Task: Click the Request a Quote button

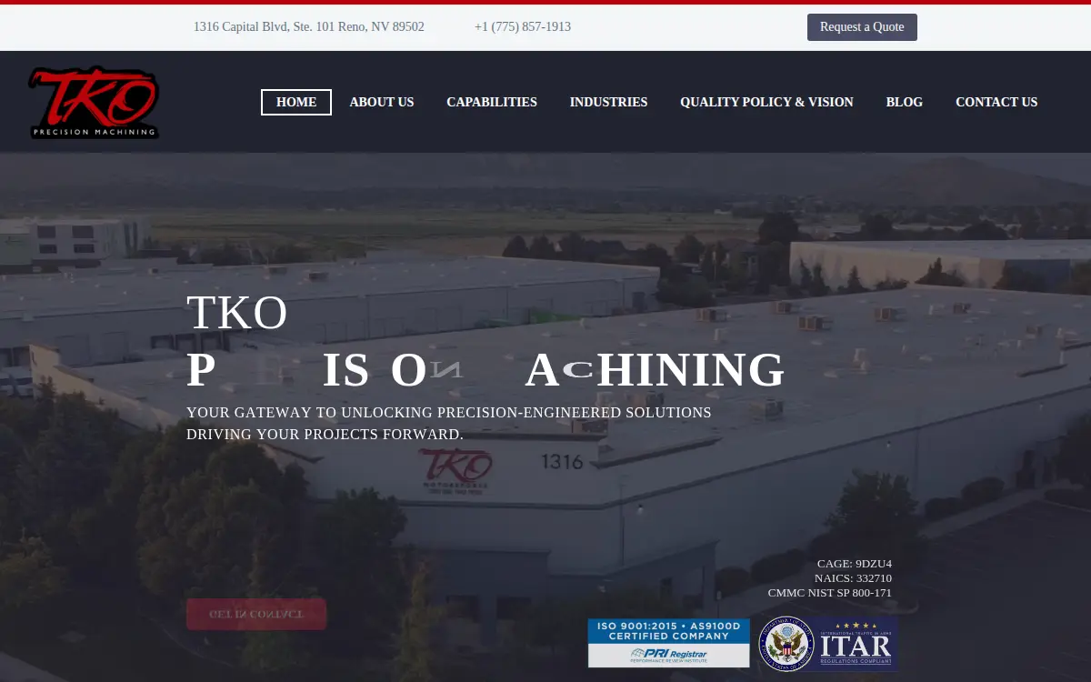Action: 862,27
